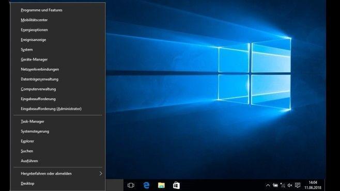
Task: Open File Explorer taskbar icon
Action: 161,185
